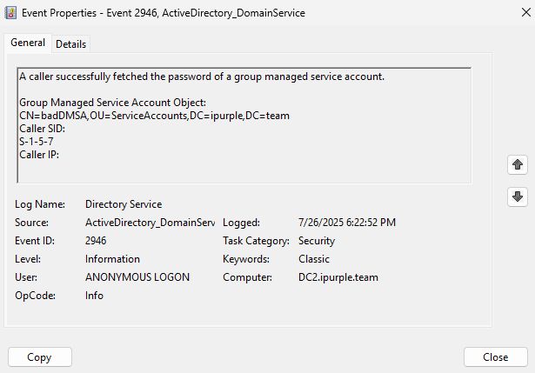This screenshot has width=535, height=373.
Task: Click the Task Category value Security
Action: [x=317, y=241]
